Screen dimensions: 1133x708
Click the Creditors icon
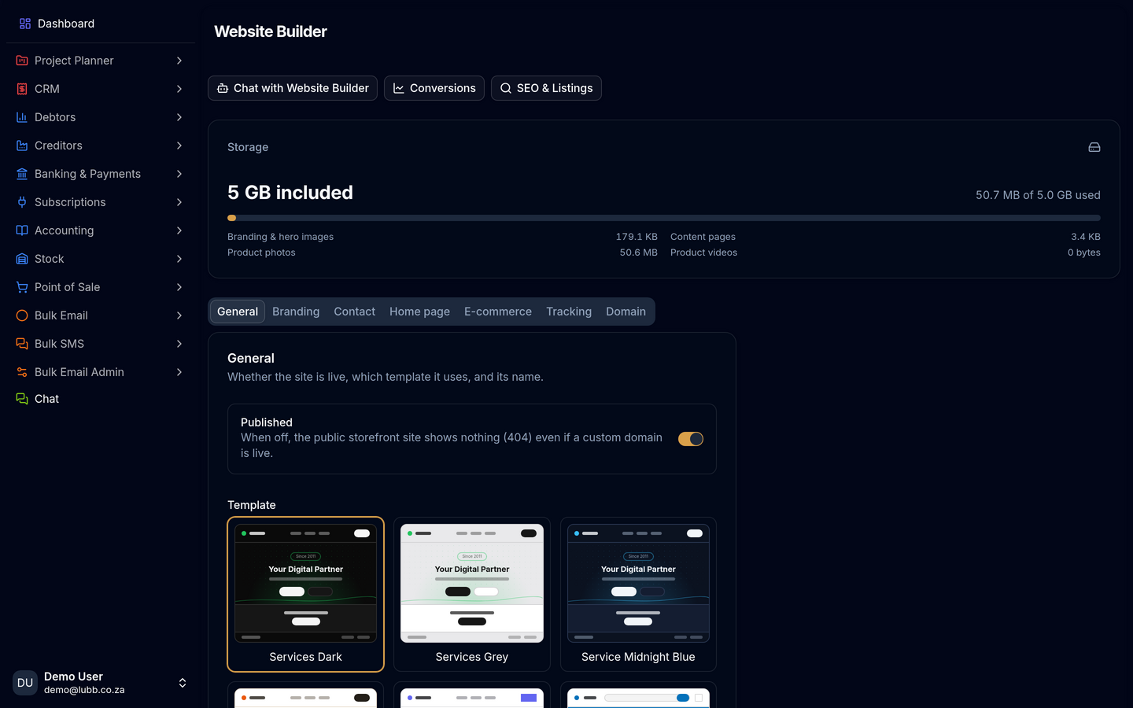click(x=22, y=146)
